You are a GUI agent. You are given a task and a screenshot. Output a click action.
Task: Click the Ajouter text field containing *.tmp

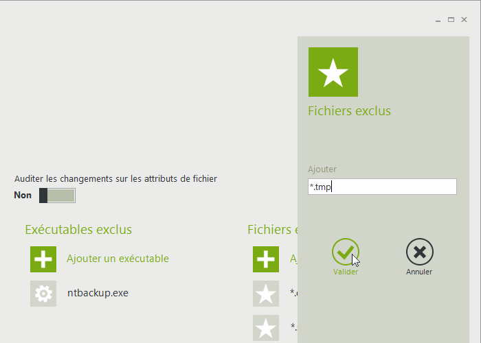(x=382, y=187)
